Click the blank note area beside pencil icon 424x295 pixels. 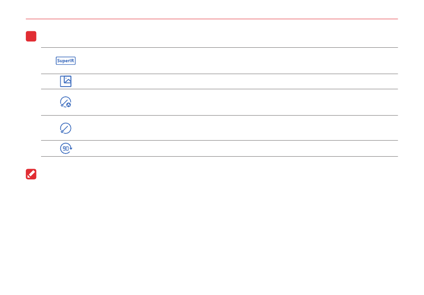tap(214, 174)
